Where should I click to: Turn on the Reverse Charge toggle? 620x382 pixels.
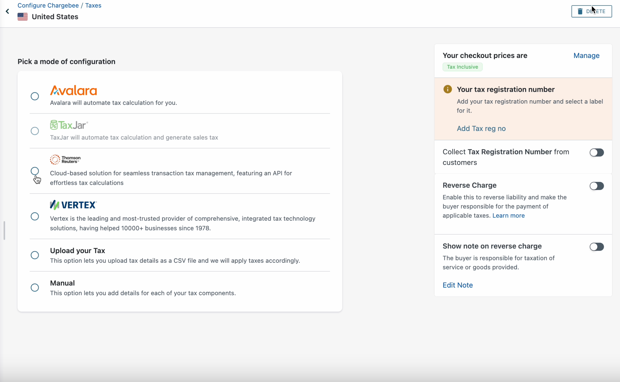tap(596, 186)
